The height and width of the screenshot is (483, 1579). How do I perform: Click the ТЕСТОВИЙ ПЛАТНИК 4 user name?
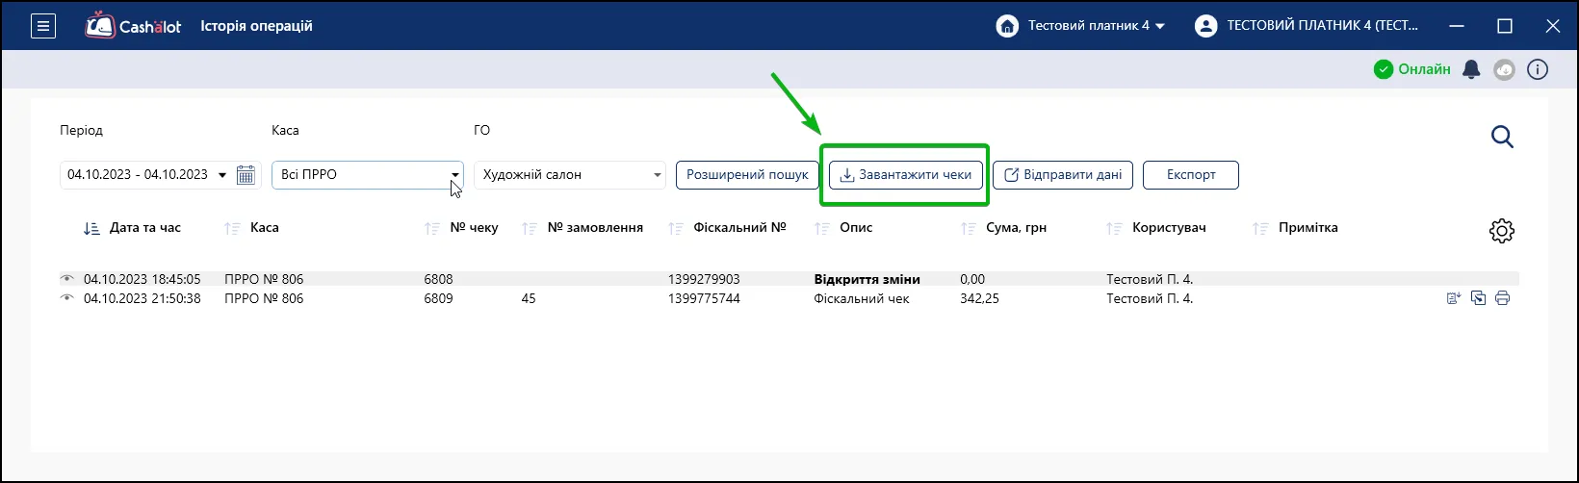coord(1322,26)
